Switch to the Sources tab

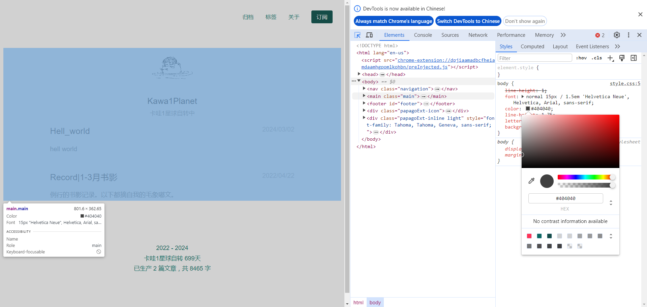[x=450, y=35]
